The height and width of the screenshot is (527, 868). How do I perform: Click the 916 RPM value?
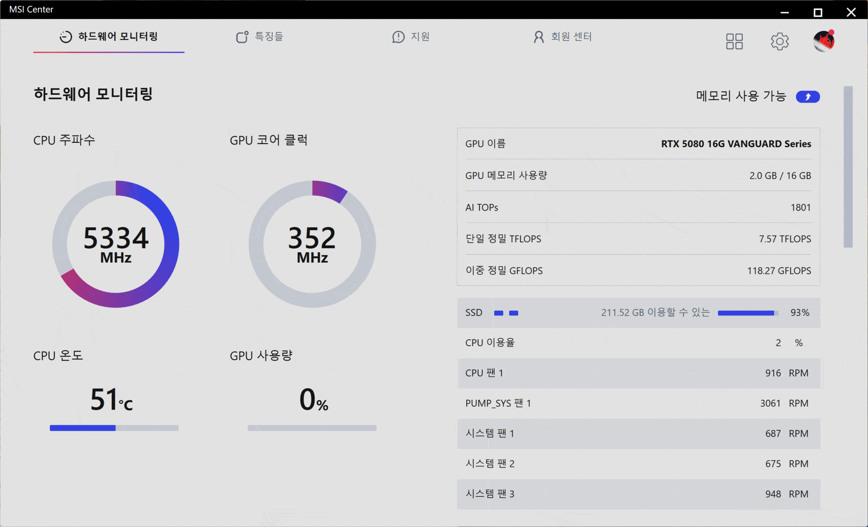pos(787,373)
